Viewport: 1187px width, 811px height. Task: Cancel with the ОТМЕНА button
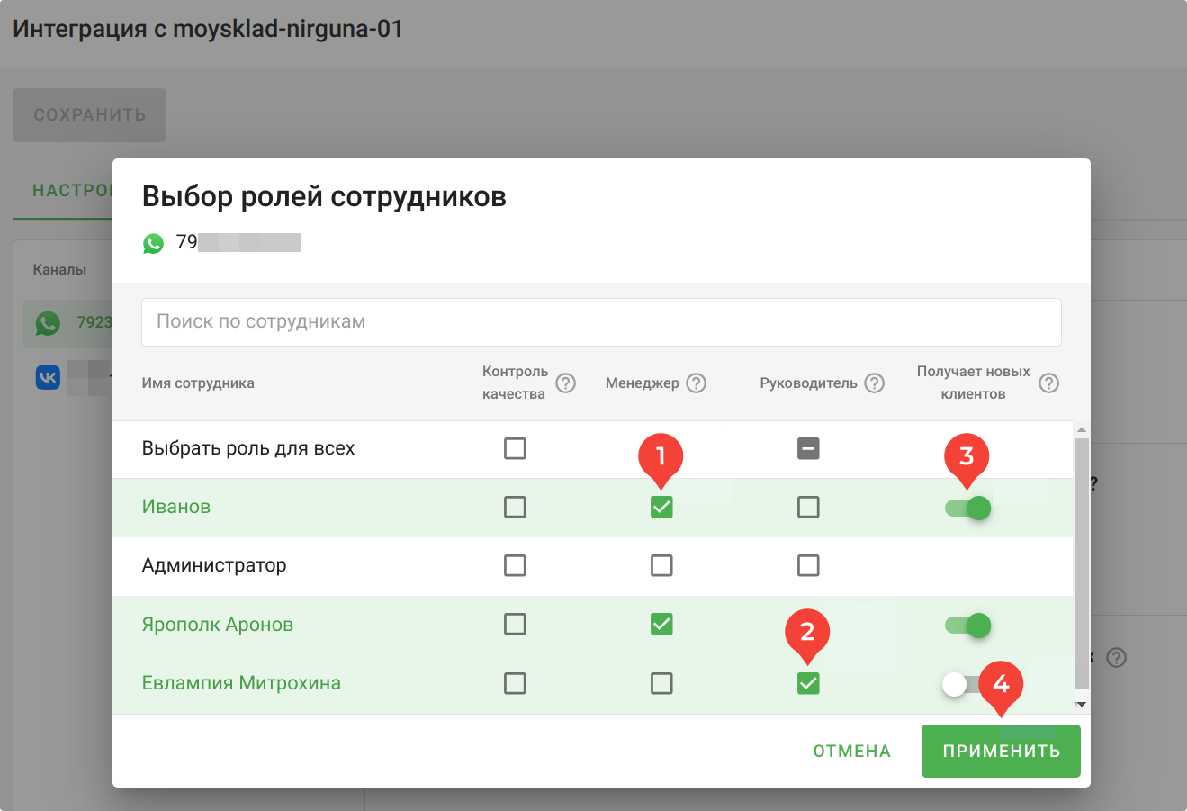851,752
